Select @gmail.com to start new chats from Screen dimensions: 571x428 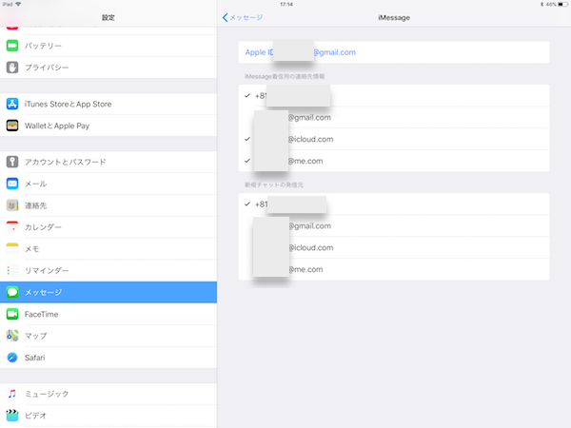tap(394, 226)
